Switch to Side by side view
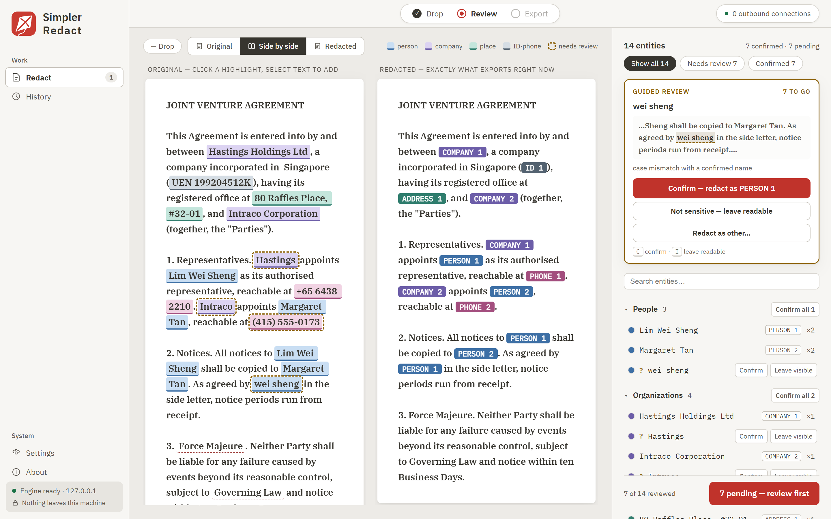This screenshot has width=831, height=519. coord(273,46)
